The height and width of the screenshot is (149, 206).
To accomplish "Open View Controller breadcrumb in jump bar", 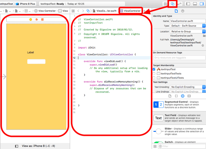I will click(45, 11).
